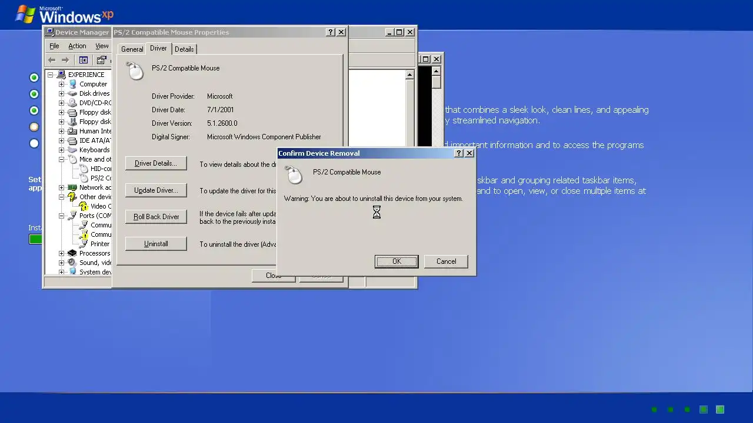
Task: Click the Printer Port icon
Action: click(84, 244)
